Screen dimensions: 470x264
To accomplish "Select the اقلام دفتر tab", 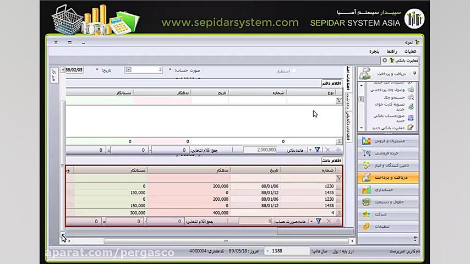I will [x=331, y=83].
